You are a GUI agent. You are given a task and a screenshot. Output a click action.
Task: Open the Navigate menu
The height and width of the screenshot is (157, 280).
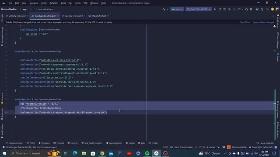[x=34, y=3]
